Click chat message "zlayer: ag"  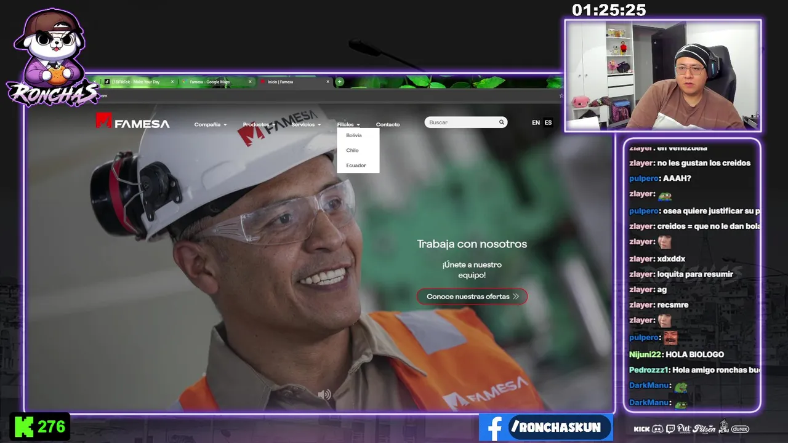point(648,290)
